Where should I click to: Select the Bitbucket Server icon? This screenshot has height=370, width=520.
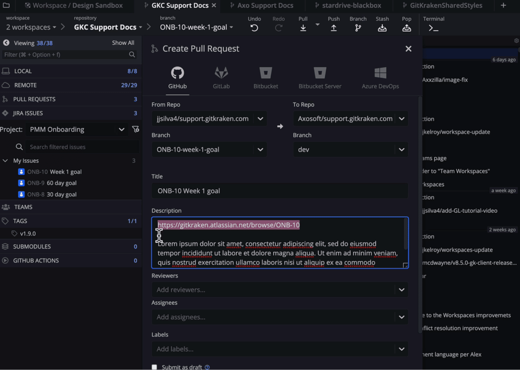(320, 78)
